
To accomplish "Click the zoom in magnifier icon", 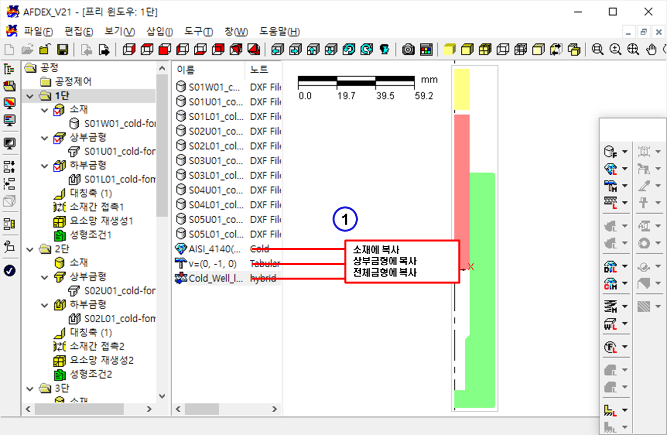I will pyautogui.click(x=615, y=49).
